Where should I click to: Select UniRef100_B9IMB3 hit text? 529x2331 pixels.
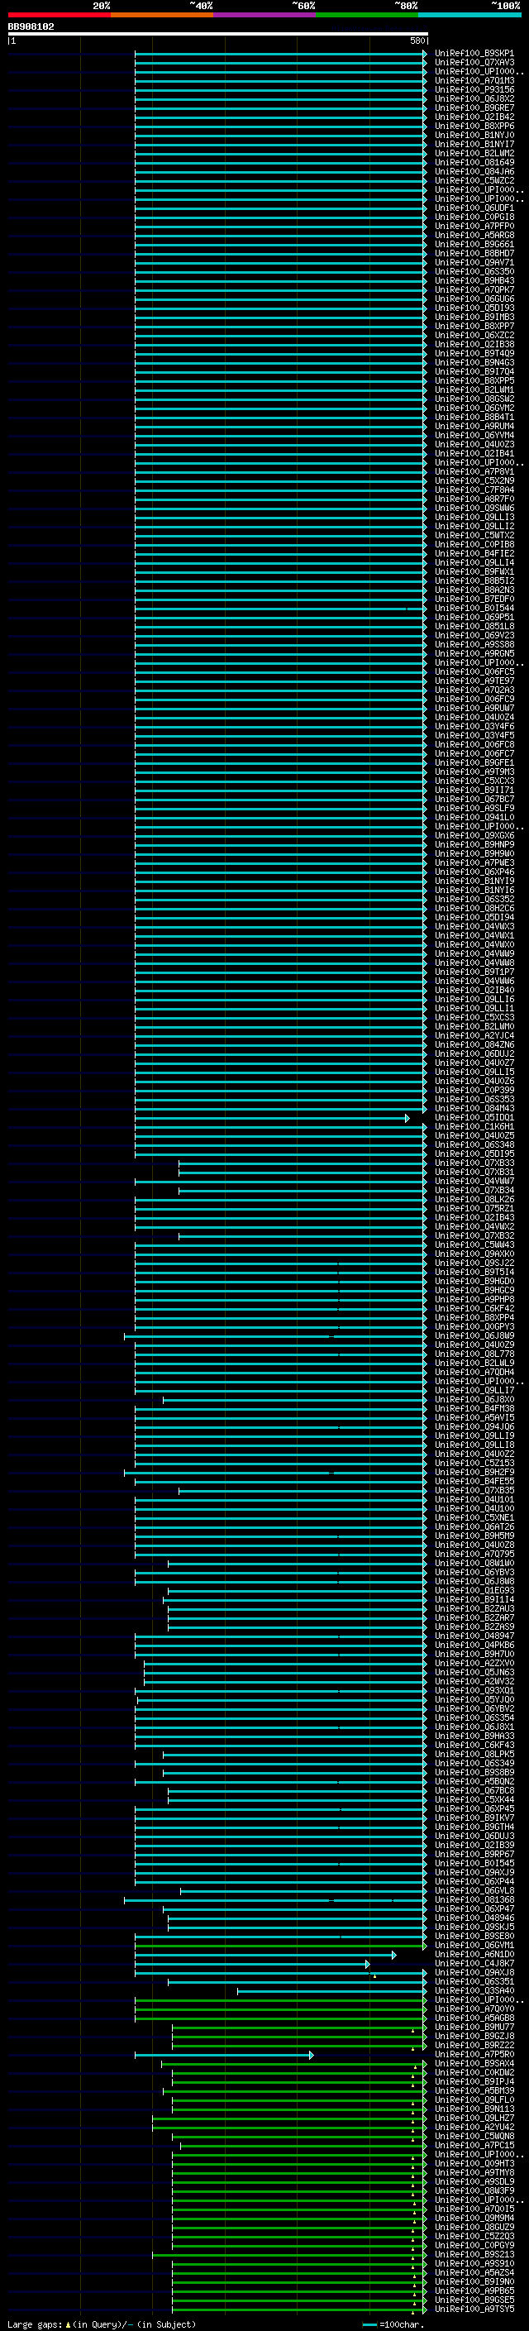point(474,317)
